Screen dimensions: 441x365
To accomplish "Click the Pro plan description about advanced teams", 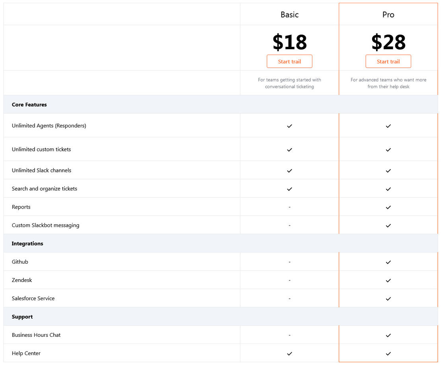I will click(388, 83).
